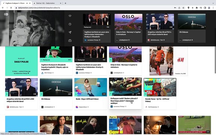This screenshot has height=135, width=216.
Task: Open the Chrome side panel icon
Action: tap(205, 8)
